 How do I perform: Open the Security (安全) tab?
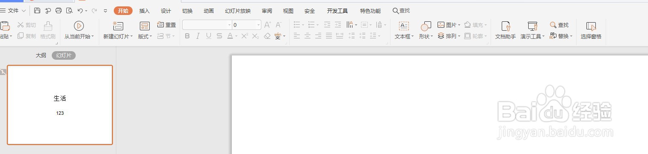pos(310,11)
